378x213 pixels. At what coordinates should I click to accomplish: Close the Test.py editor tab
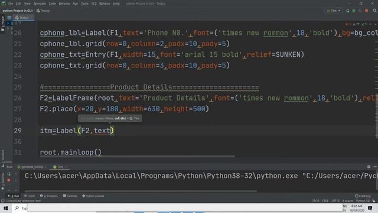(32, 18)
